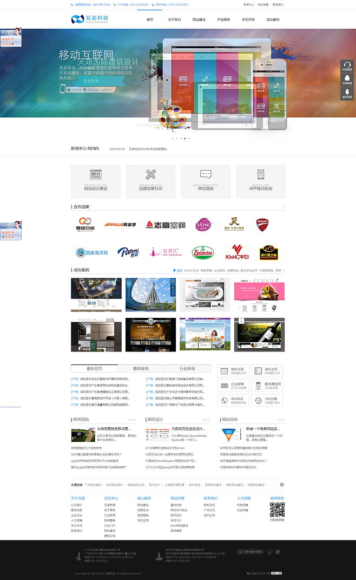
Task: Switch to 行业新闻 tab
Action: pyautogui.click(x=187, y=368)
